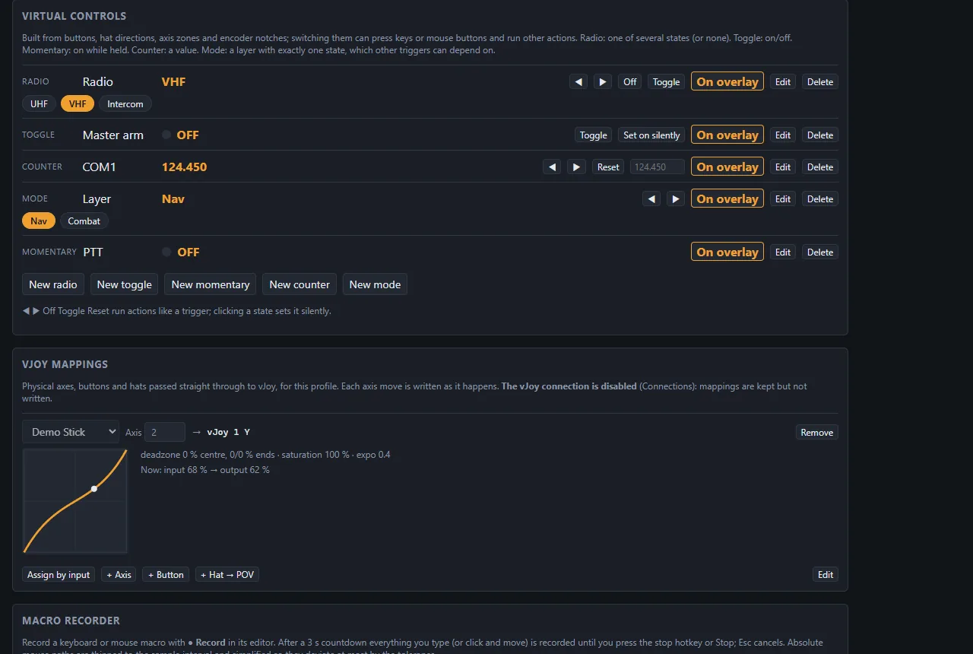Viewport: 973px width, 654px height.
Task: Delete the Radio virtual control
Action: tap(820, 81)
